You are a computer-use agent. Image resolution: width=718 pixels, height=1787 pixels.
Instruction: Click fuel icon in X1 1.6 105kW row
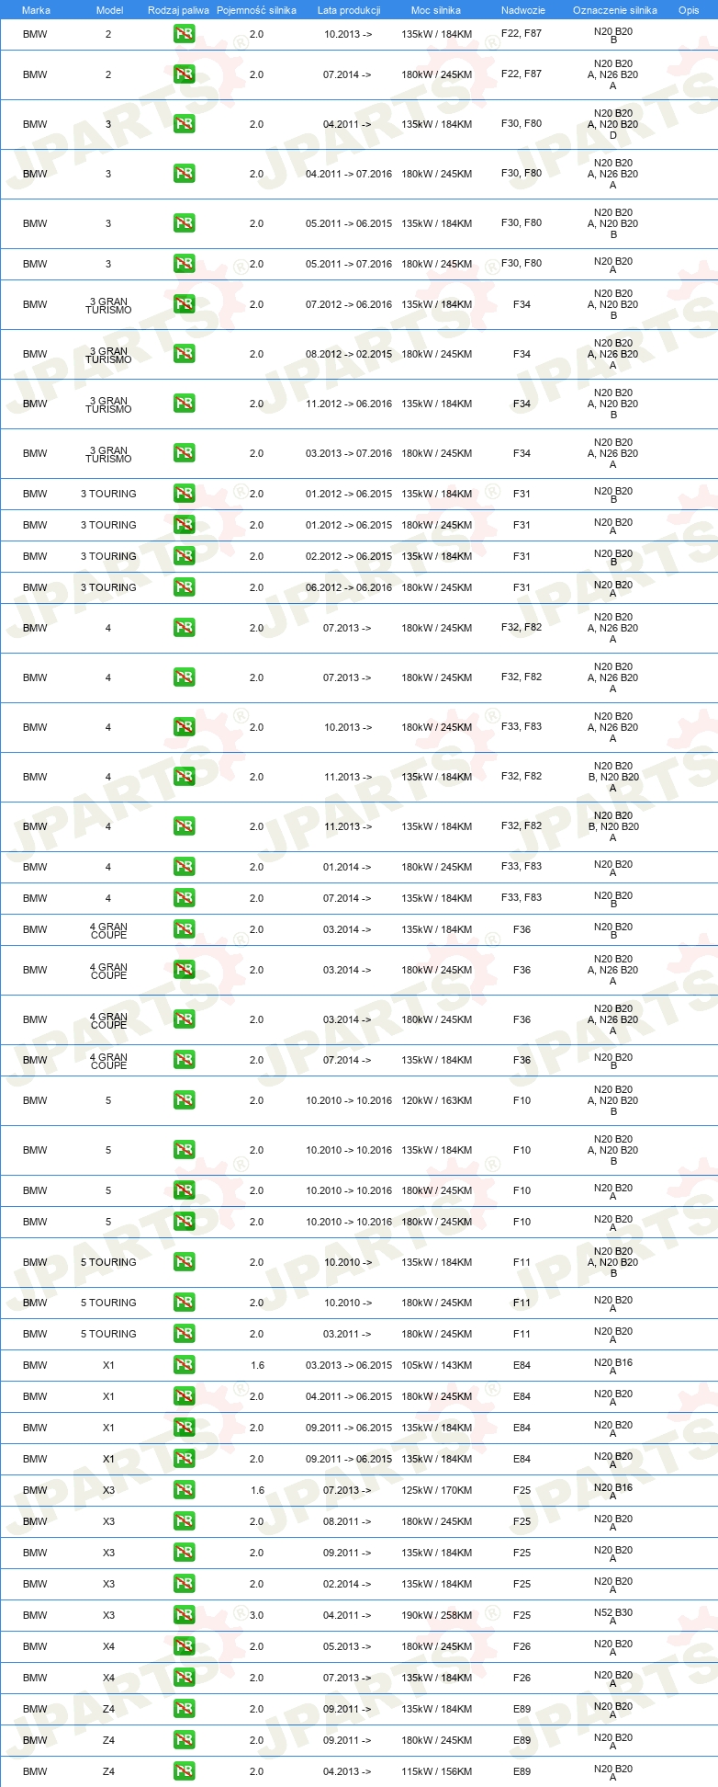coord(184,1365)
